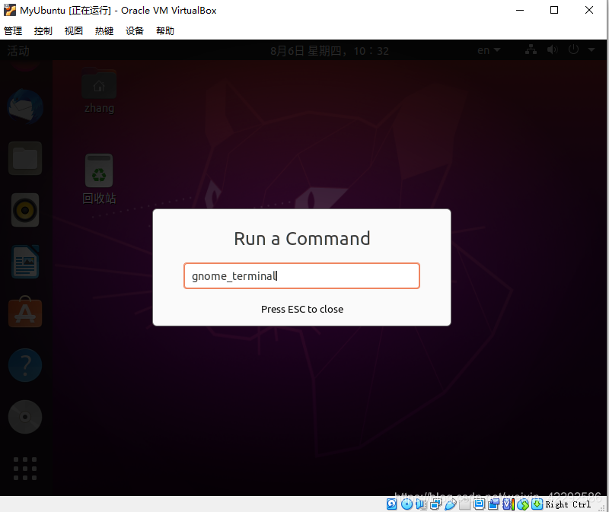This screenshot has width=609, height=512.
Task: Open the Help app from the dock
Action: click(x=25, y=365)
